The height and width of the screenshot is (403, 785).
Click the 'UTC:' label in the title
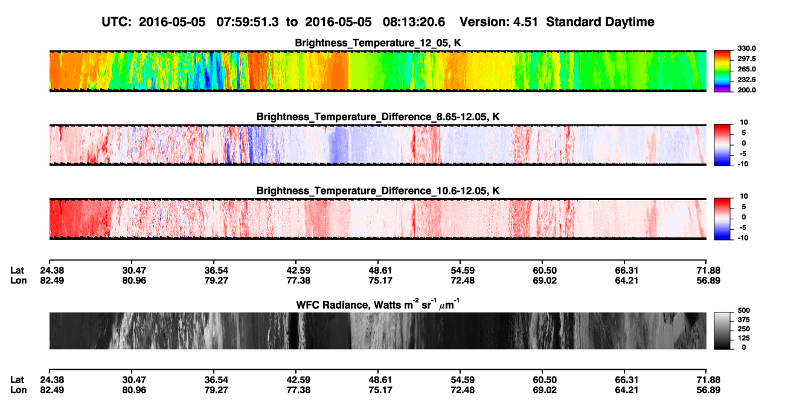pos(118,22)
